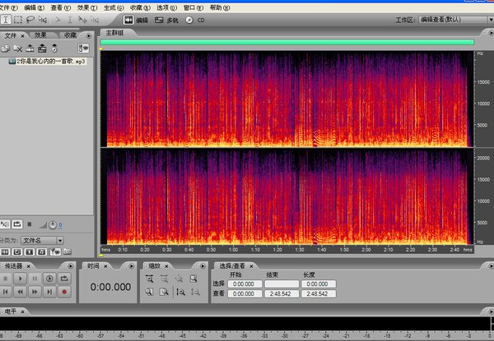Open the 帮助(H) menu
This screenshot has width=494, height=341.
point(220,7)
